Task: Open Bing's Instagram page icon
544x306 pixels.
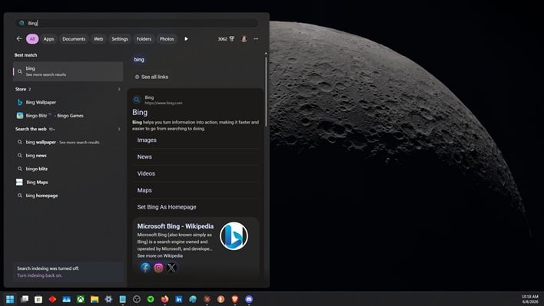Action: (158, 268)
